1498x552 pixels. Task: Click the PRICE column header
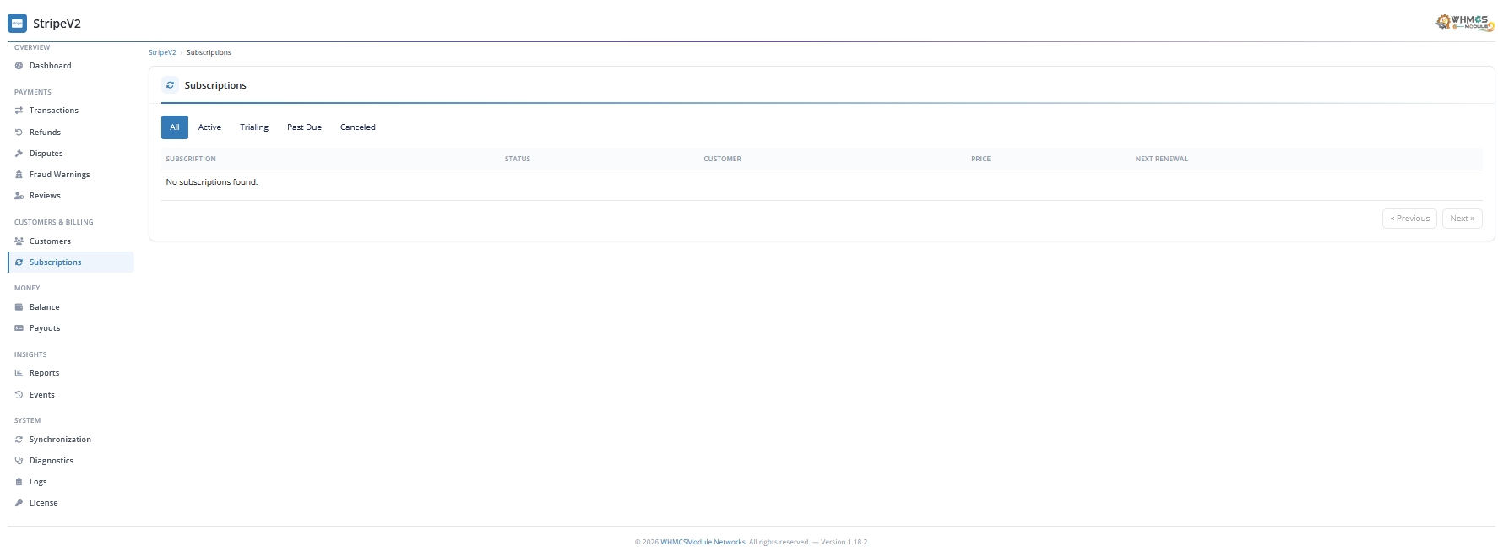pyautogui.click(x=980, y=159)
